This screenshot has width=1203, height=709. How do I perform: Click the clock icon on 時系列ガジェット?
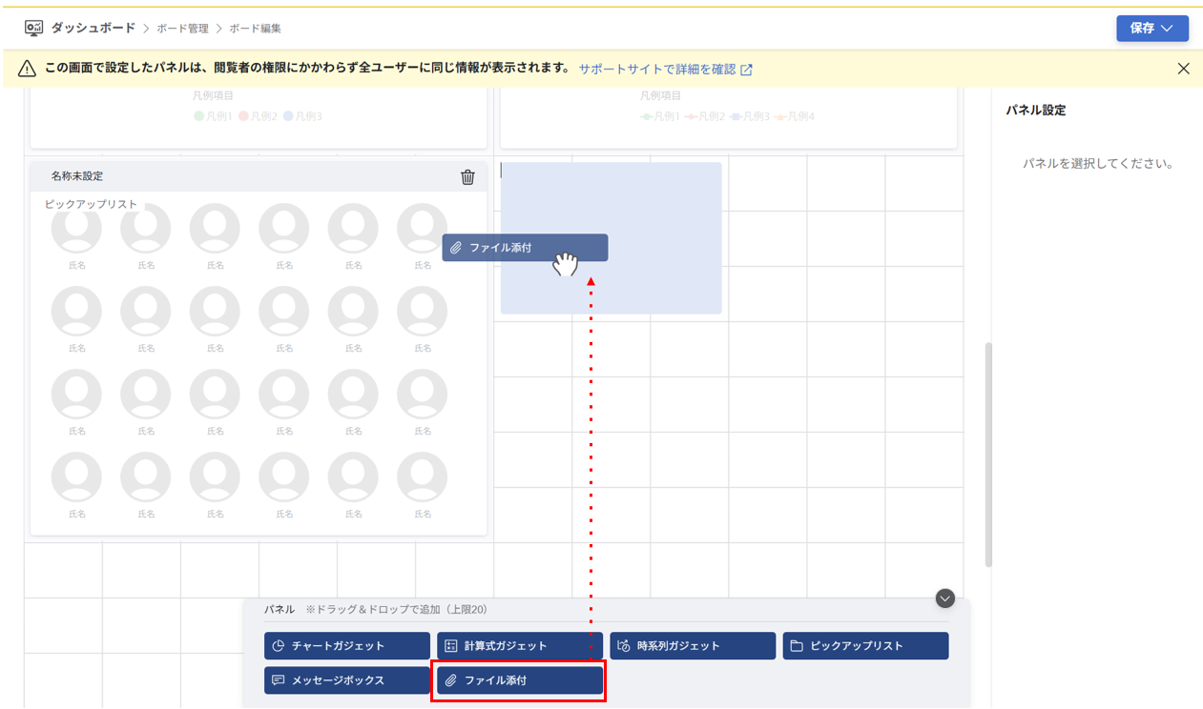click(x=622, y=645)
